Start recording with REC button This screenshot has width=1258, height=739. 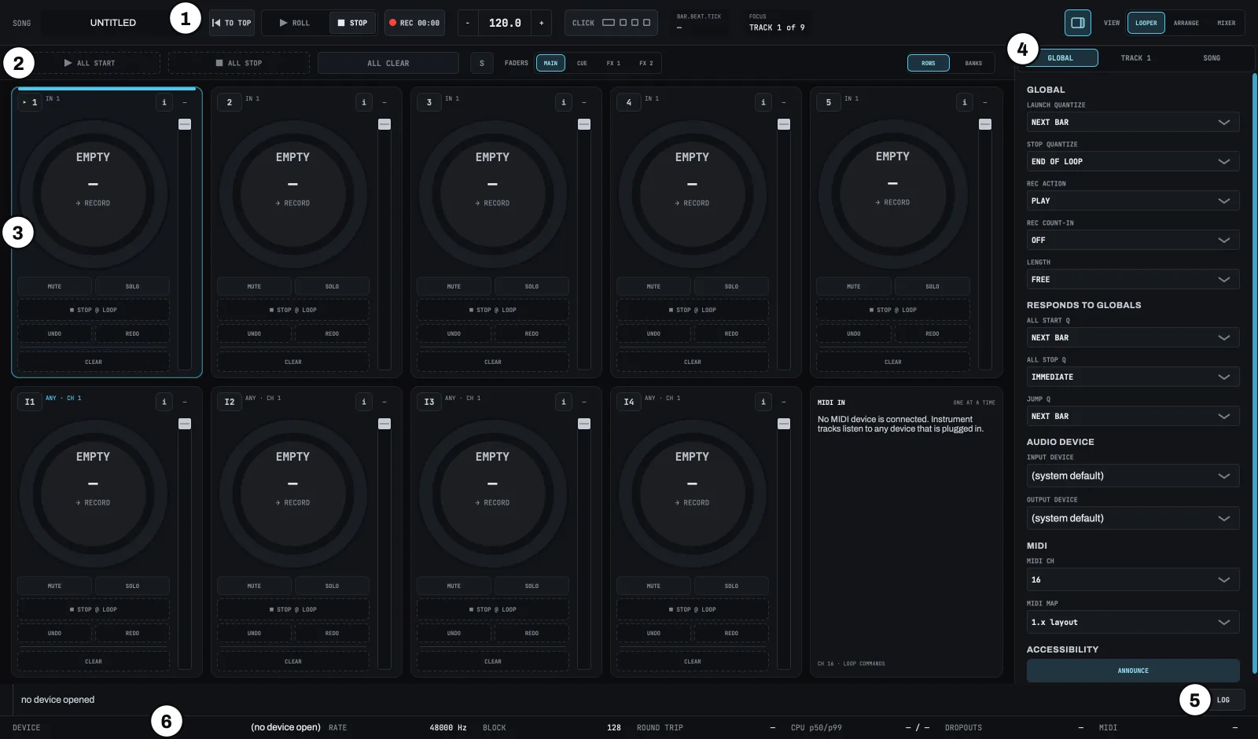pos(414,23)
